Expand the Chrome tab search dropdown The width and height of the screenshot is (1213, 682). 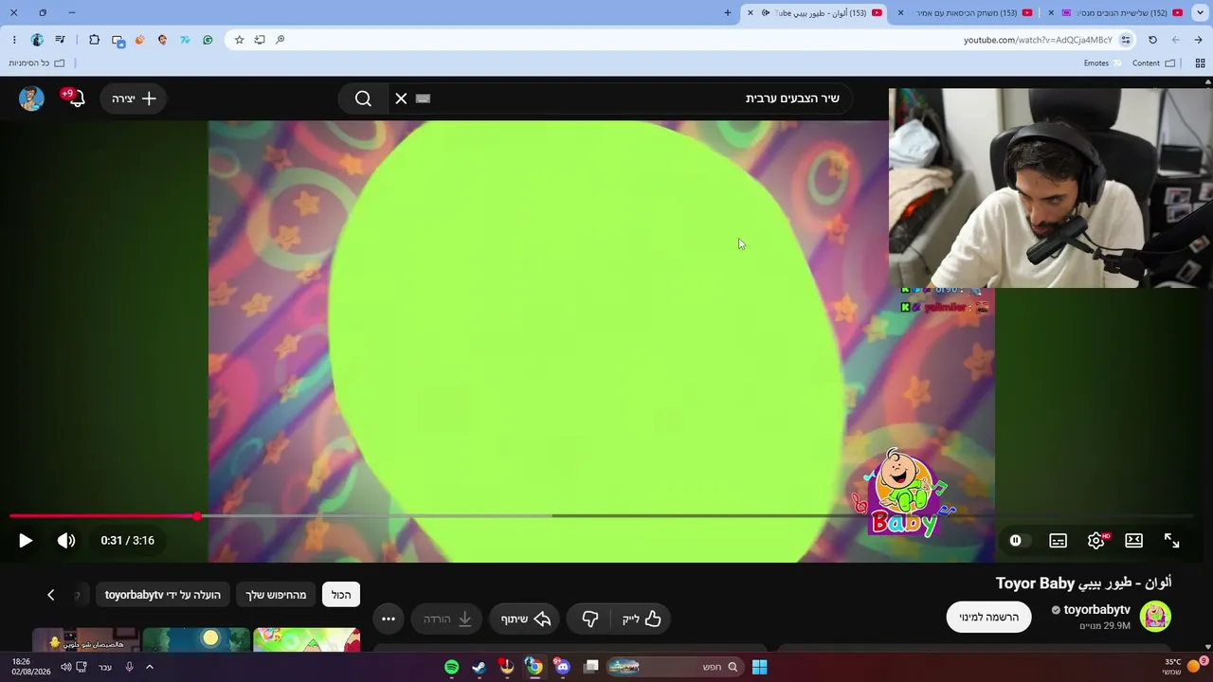point(1199,13)
